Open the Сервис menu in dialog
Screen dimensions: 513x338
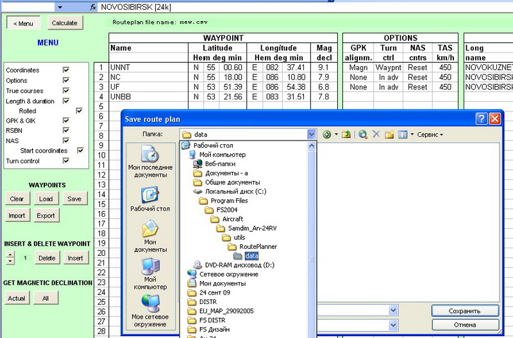(430, 135)
